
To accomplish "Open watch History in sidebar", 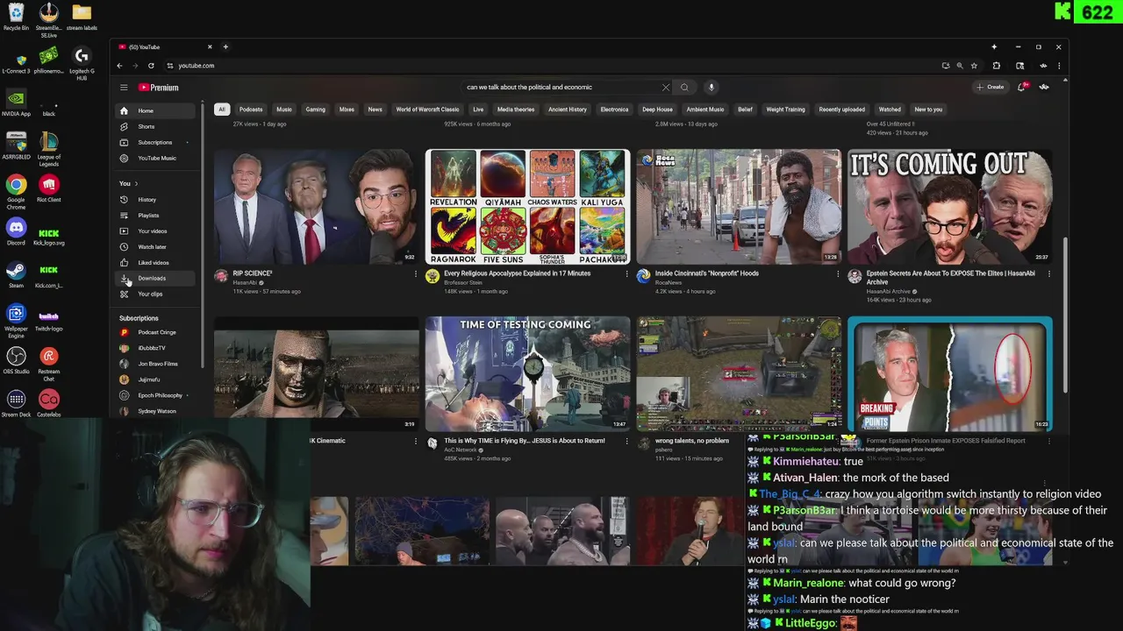I will pos(156,200).
